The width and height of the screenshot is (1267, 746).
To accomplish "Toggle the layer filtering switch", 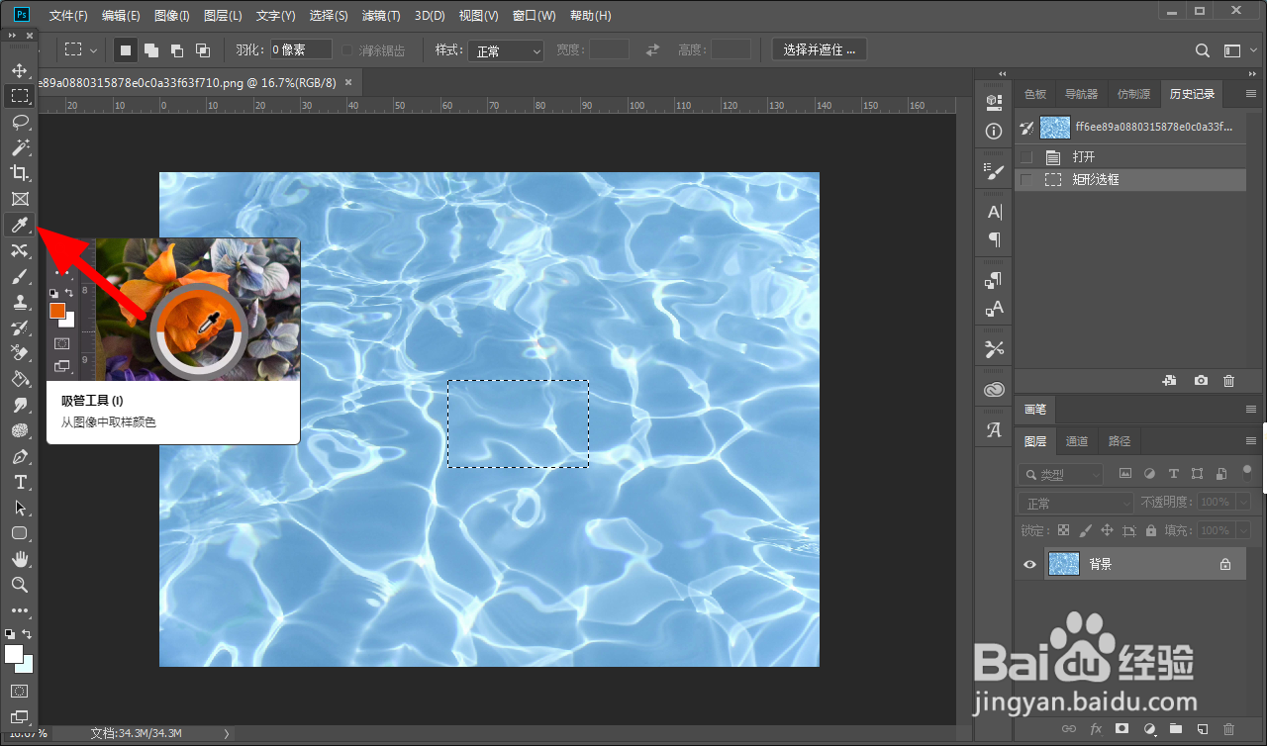I will coord(1245,474).
